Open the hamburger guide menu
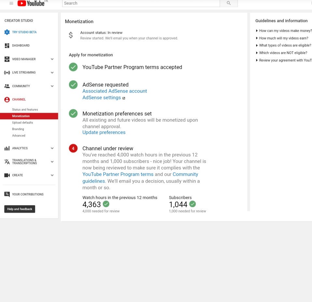 pyautogui.click(x=11, y=3)
